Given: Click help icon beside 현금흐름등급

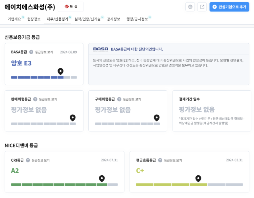Looking at the screenshot, I should click(x=160, y=160).
